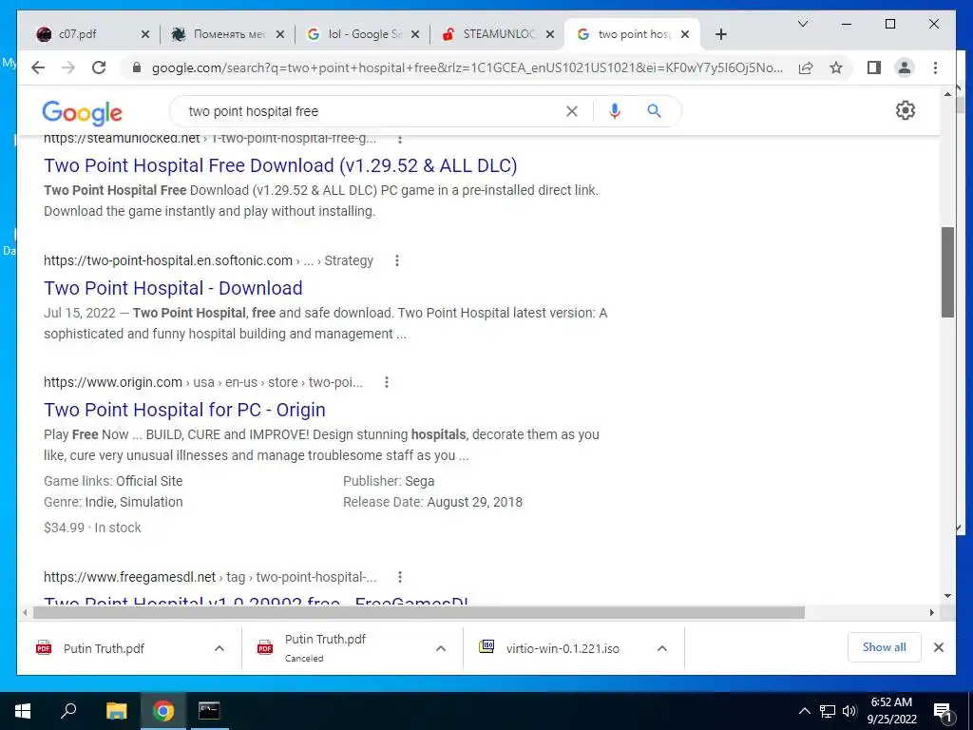Bookmark this tab with the star
Screen dimensions: 973x730
point(836,67)
